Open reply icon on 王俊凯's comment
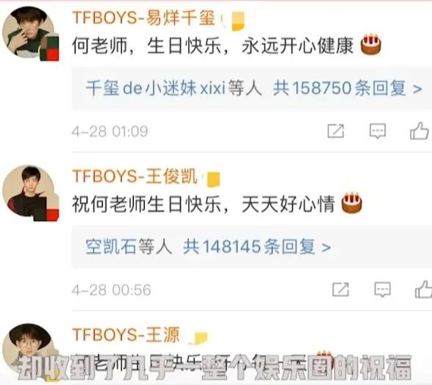432x385 pixels. [x=382, y=289]
